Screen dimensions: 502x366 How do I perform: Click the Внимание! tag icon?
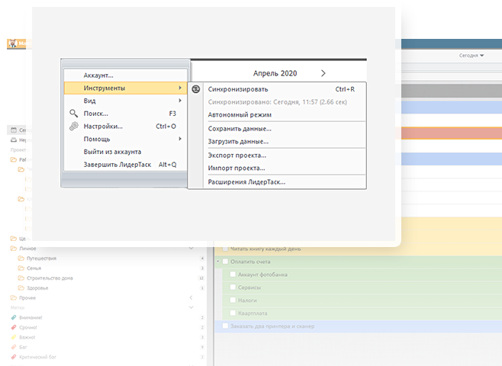pyautogui.click(x=14, y=318)
